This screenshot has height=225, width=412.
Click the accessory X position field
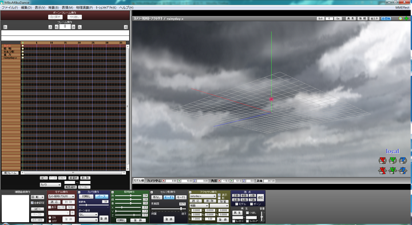point(197,210)
